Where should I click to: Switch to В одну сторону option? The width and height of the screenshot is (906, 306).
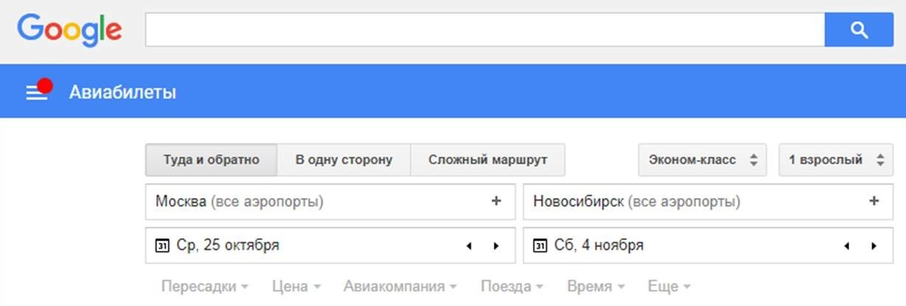coord(344,160)
